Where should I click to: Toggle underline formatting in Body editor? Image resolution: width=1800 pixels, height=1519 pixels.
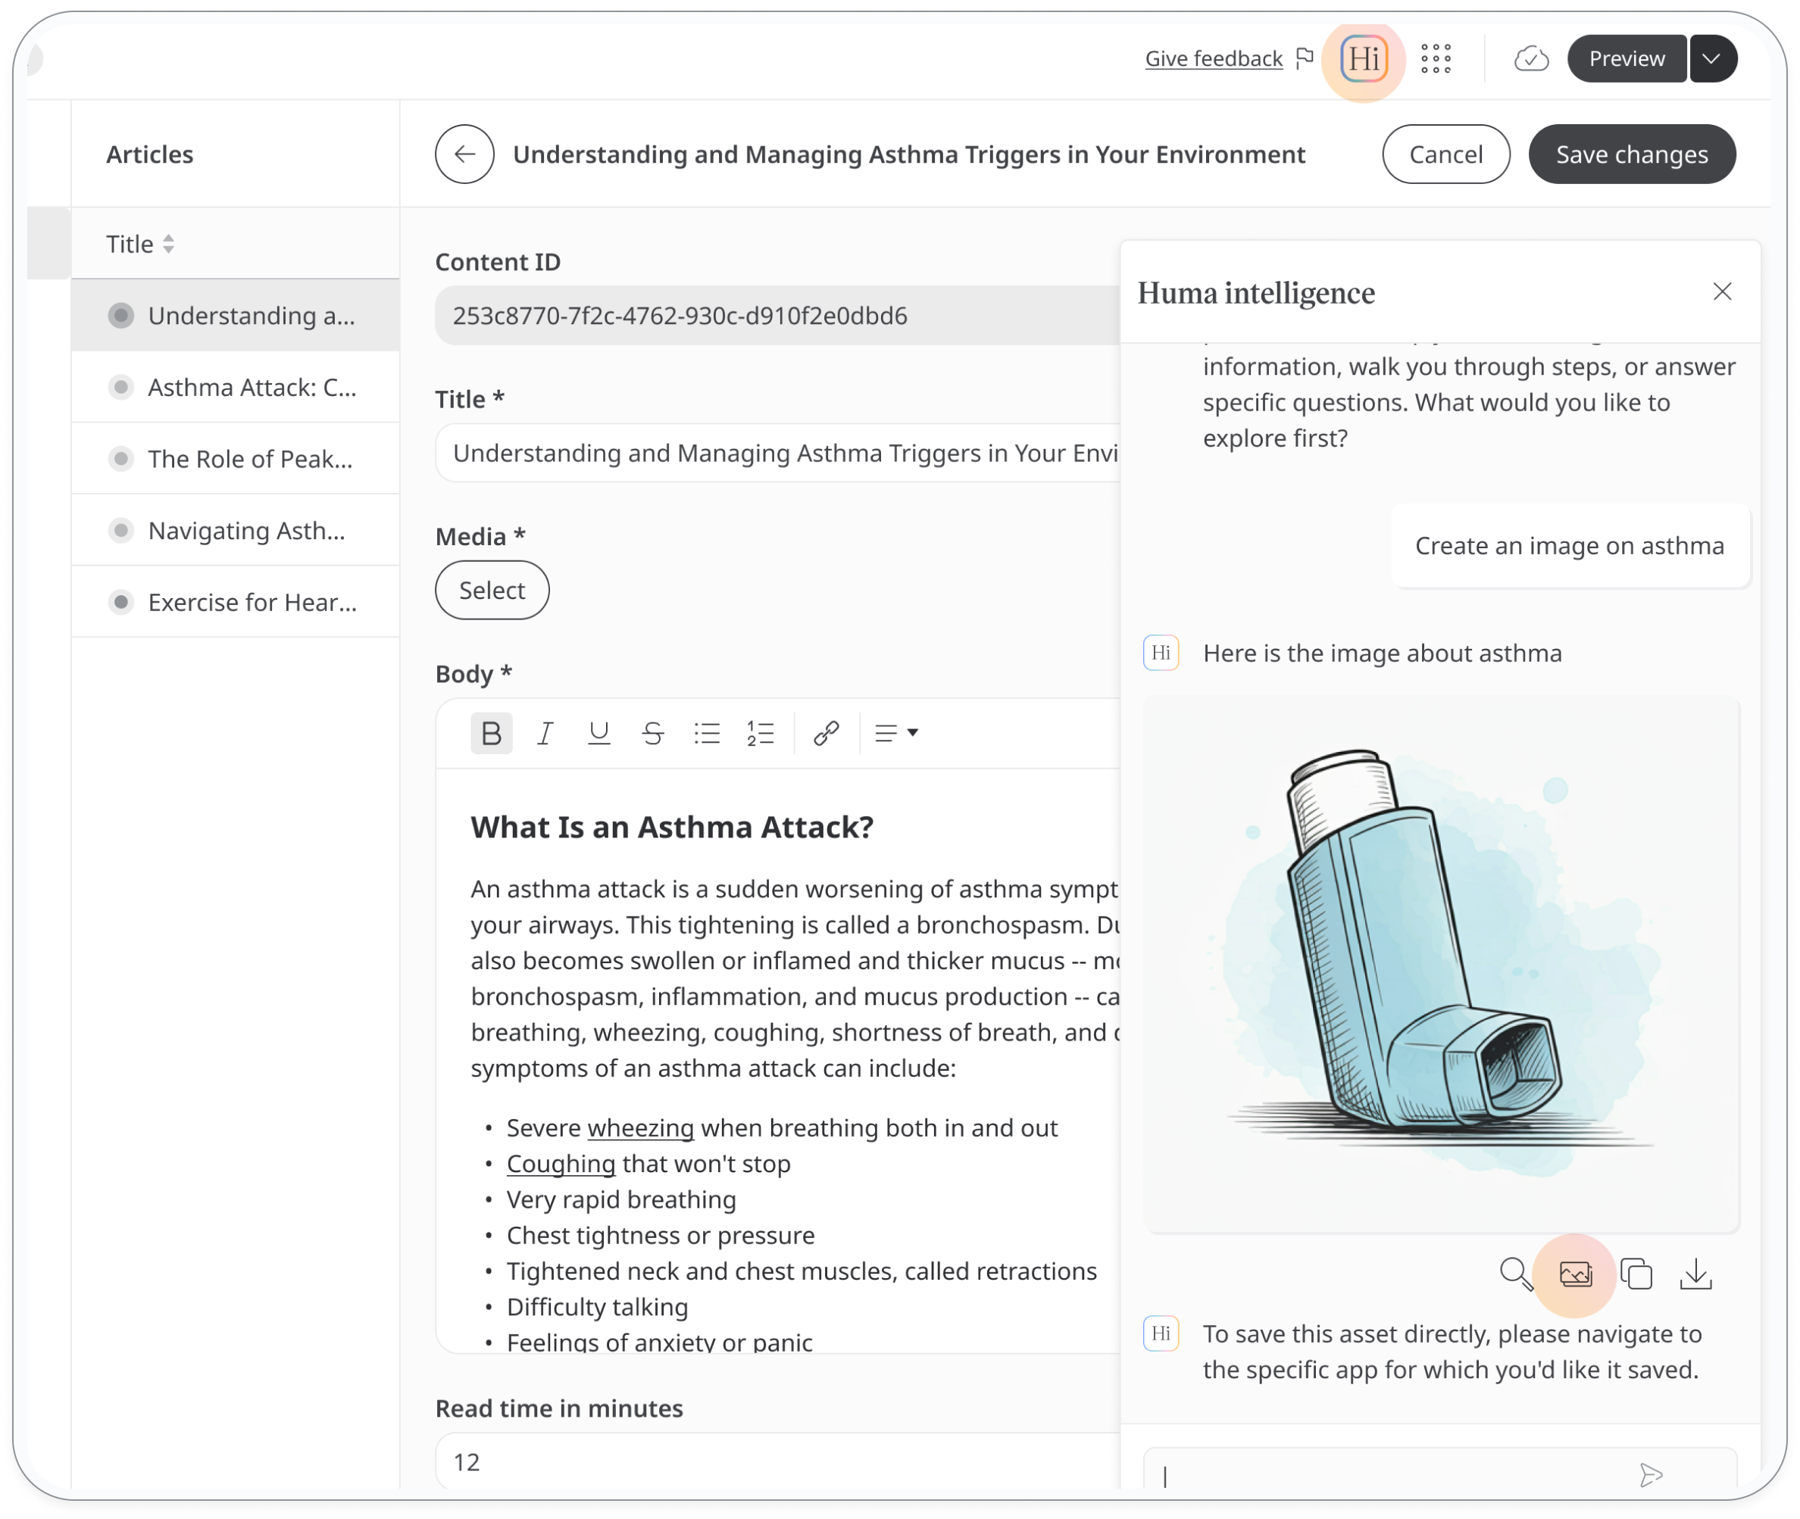point(598,733)
